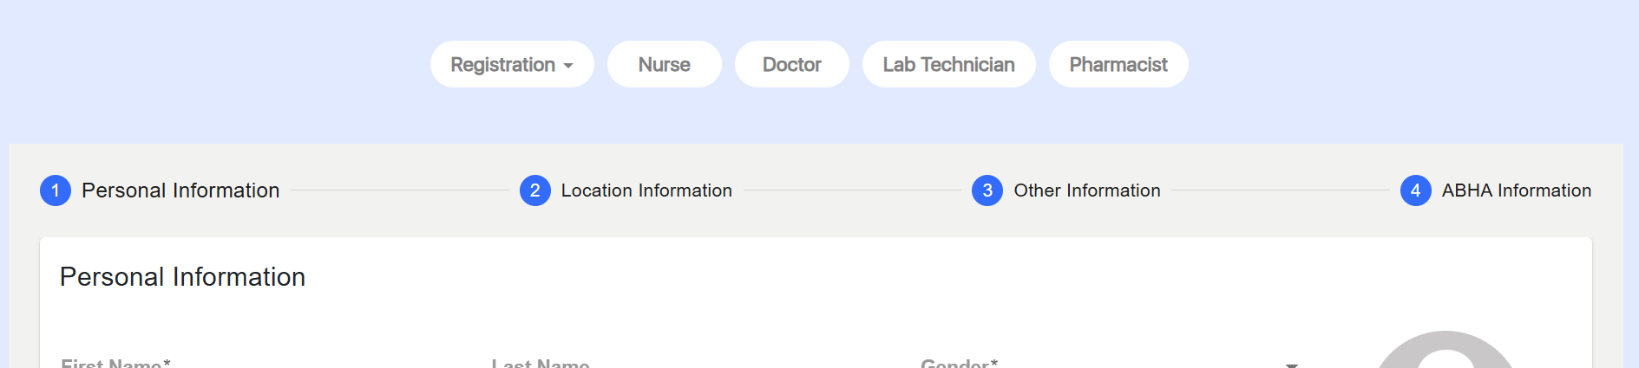This screenshot has height=368, width=1639.
Task: Click the caret arrow beside Registration
Action: pos(568,66)
